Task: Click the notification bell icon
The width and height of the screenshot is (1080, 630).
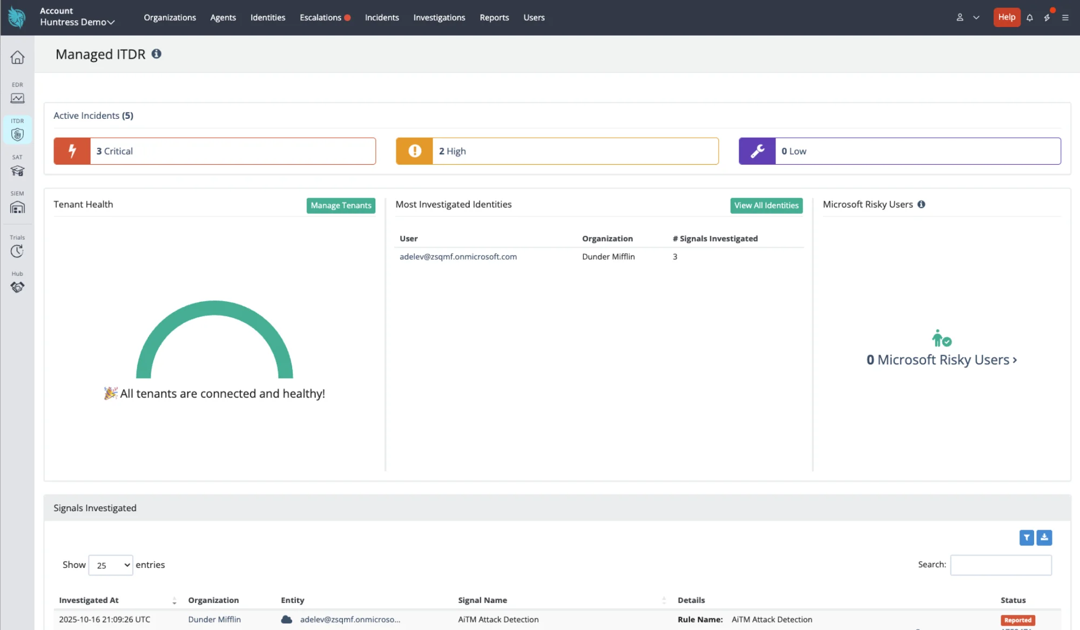Action: [x=1030, y=18]
